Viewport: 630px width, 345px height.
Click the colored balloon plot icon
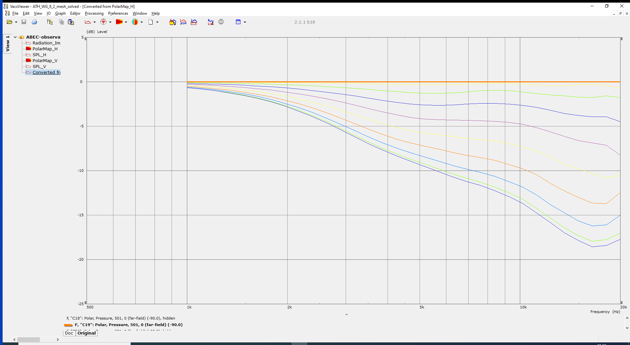click(x=135, y=22)
